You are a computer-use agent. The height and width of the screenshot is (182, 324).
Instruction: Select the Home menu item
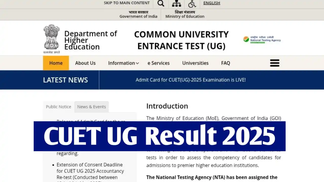tap(56, 63)
